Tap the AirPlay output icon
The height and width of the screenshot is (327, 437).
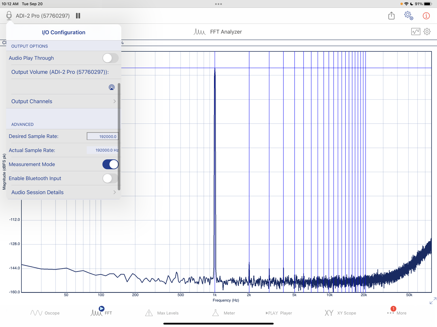111,87
